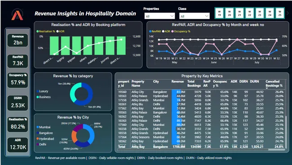
Task: Select the 7147 total bookings cell
Action: point(198,120)
